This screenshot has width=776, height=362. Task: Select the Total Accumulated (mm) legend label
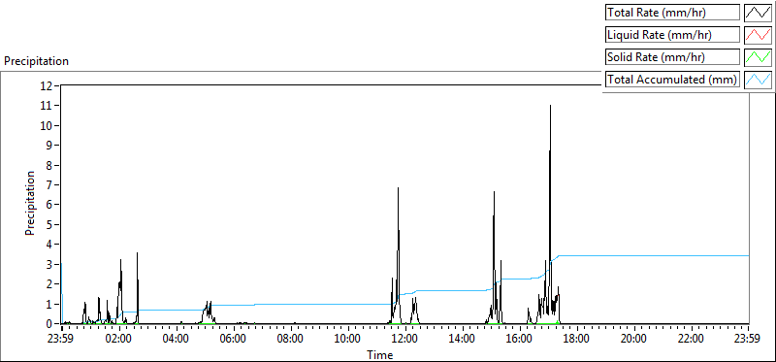pos(672,80)
